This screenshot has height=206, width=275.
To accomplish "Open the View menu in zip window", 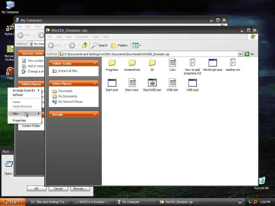I will pyautogui.click(x=68, y=37).
